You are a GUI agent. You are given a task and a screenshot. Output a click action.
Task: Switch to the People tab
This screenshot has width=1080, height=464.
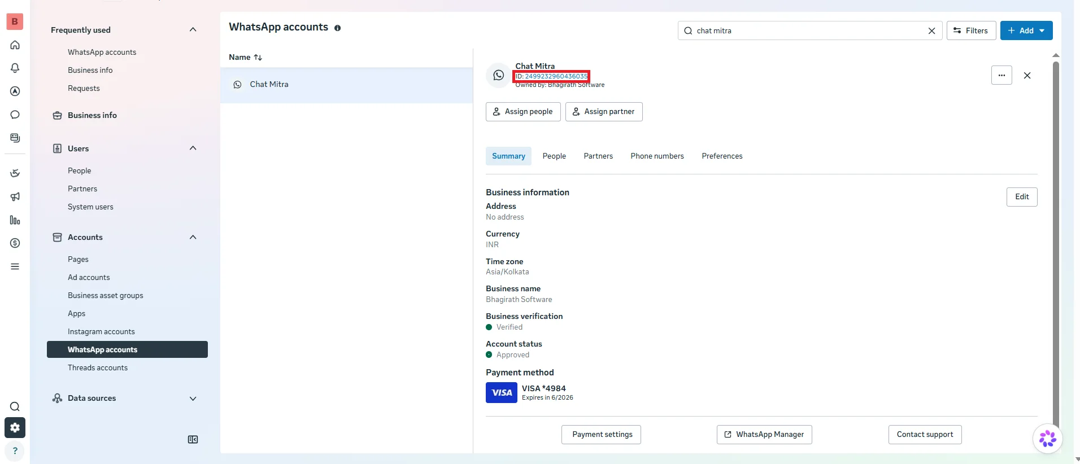tap(554, 156)
